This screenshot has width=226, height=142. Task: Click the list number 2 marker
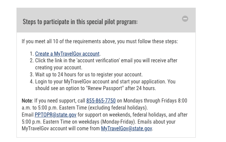(x=32, y=61)
